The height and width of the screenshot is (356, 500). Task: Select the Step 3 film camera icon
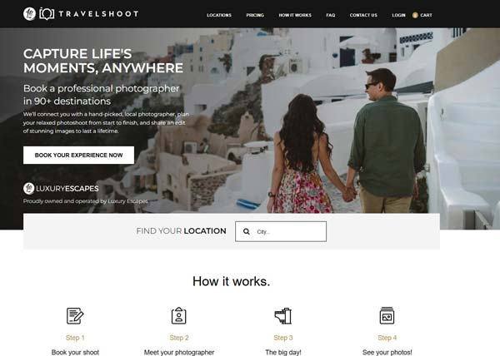pyautogui.click(x=283, y=315)
